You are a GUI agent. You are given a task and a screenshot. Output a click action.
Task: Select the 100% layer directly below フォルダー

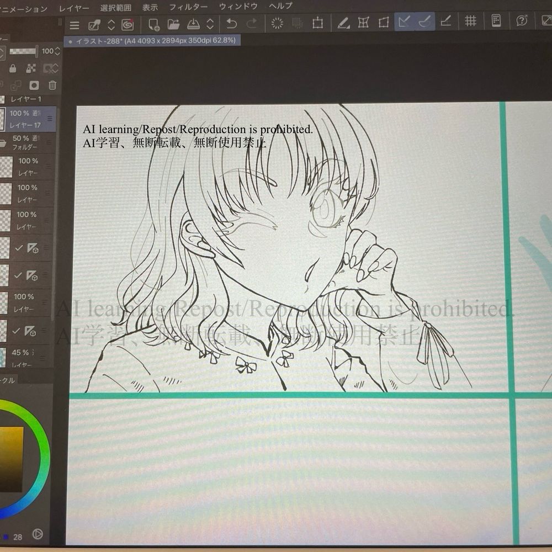click(x=28, y=167)
